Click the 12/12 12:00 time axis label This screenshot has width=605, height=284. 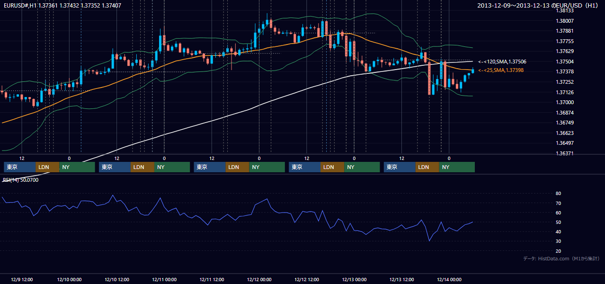click(x=307, y=279)
